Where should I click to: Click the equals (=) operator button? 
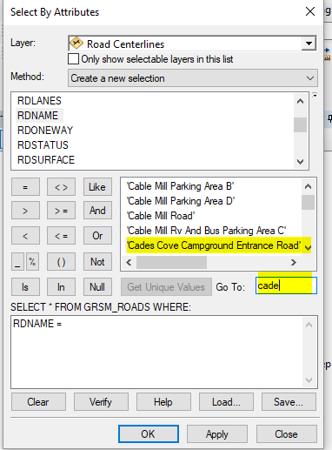[25, 187]
